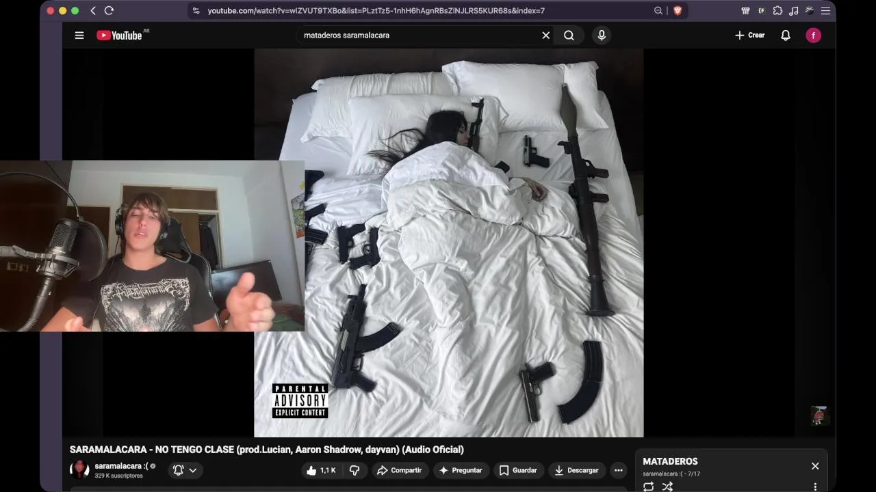Click the channel watermark in video corner
The image size is (876, 492).
tap(819, 415)
